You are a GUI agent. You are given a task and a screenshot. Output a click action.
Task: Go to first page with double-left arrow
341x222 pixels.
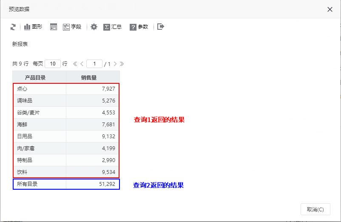(x=75, y=64)
